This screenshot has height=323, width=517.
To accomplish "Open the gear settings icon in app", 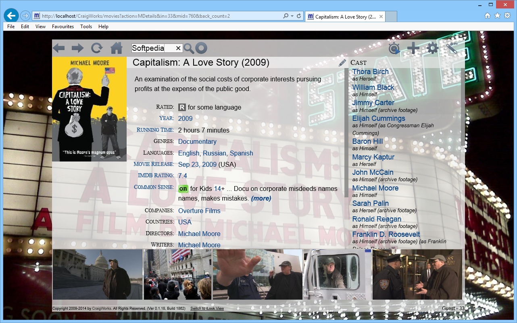I will pos(432,48).
